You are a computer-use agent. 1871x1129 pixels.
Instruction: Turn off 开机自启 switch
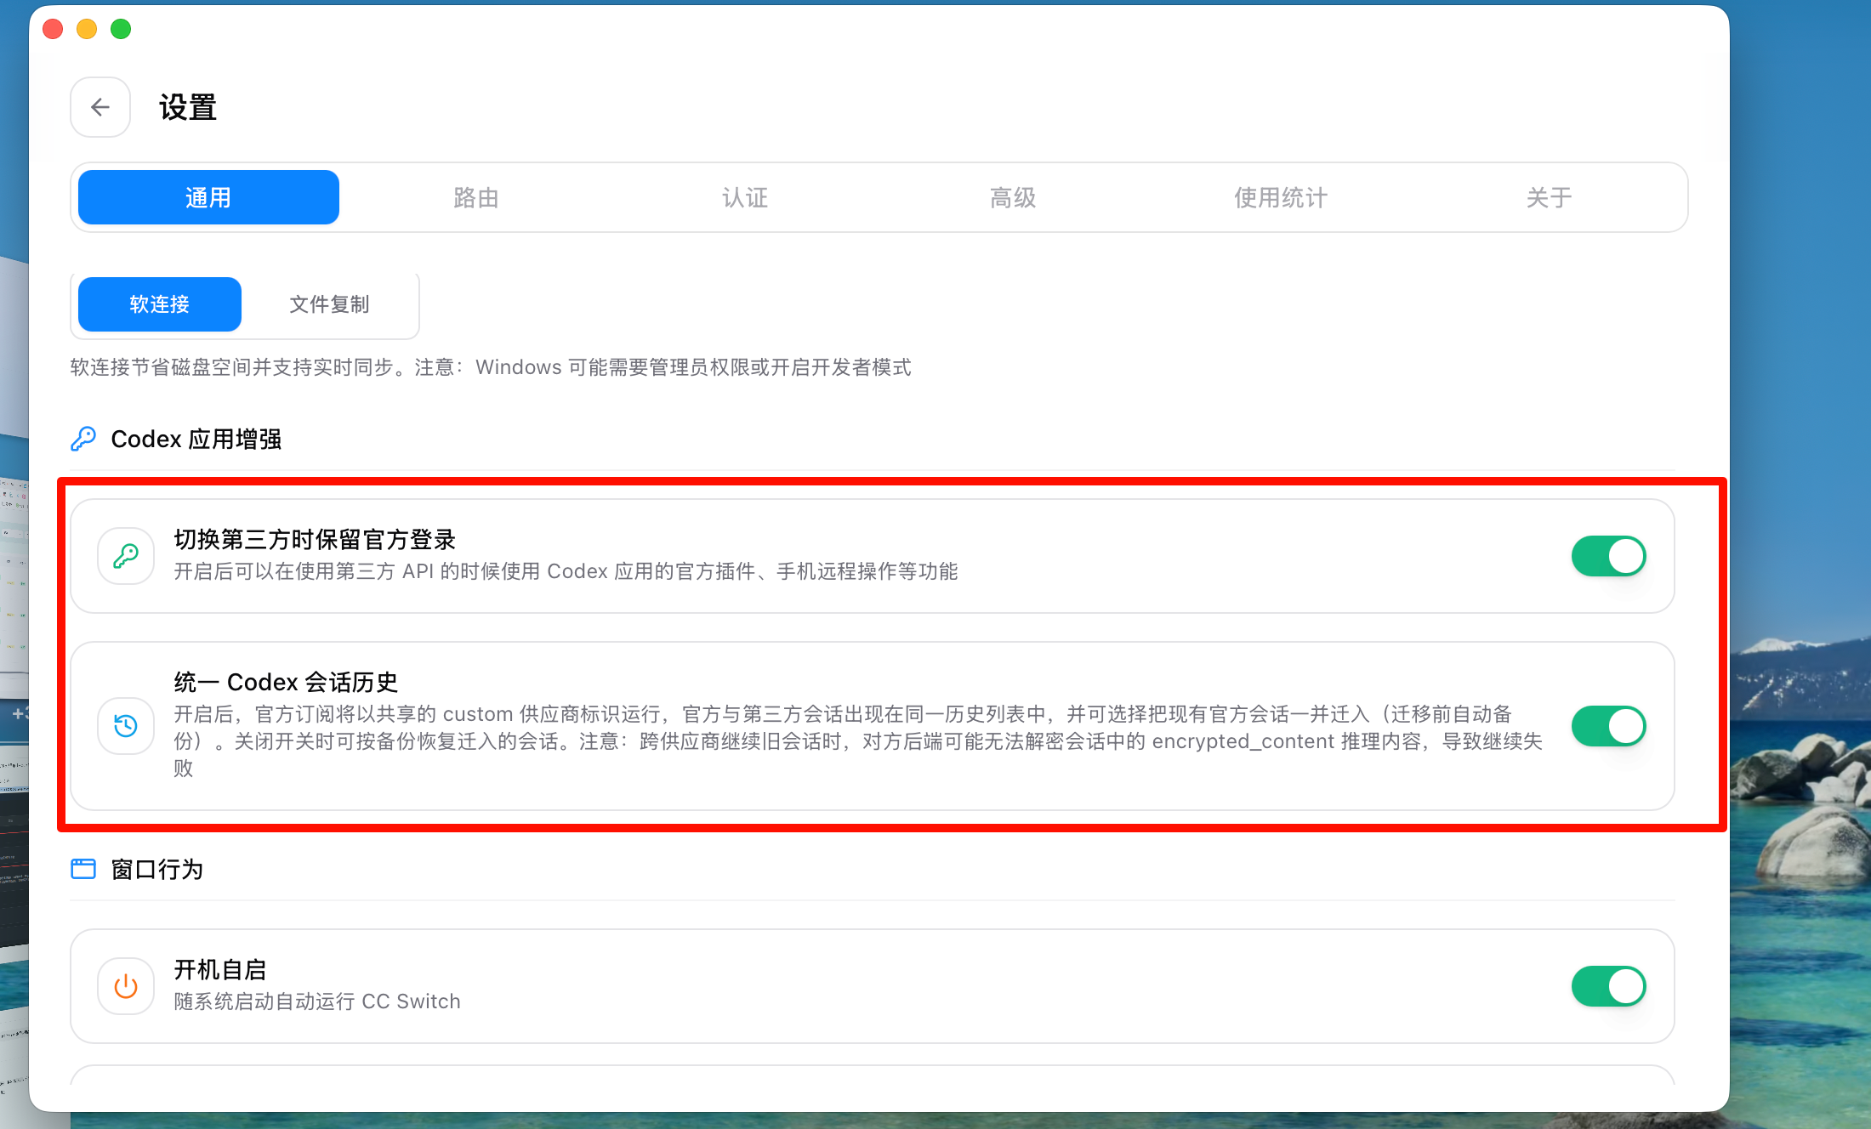[1608, 986]
